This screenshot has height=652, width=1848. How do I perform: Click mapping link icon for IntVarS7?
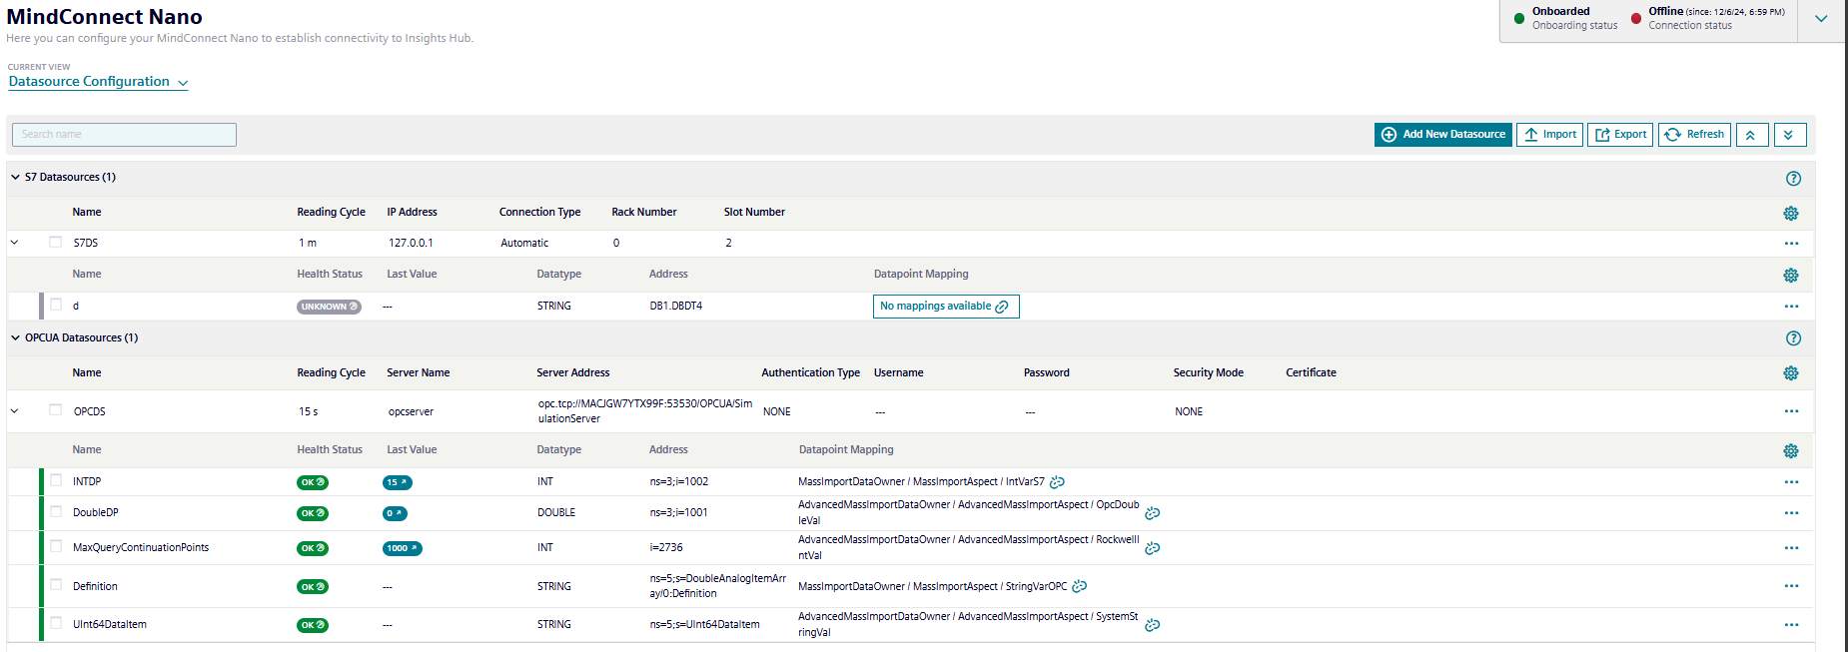click(1057, 482)
